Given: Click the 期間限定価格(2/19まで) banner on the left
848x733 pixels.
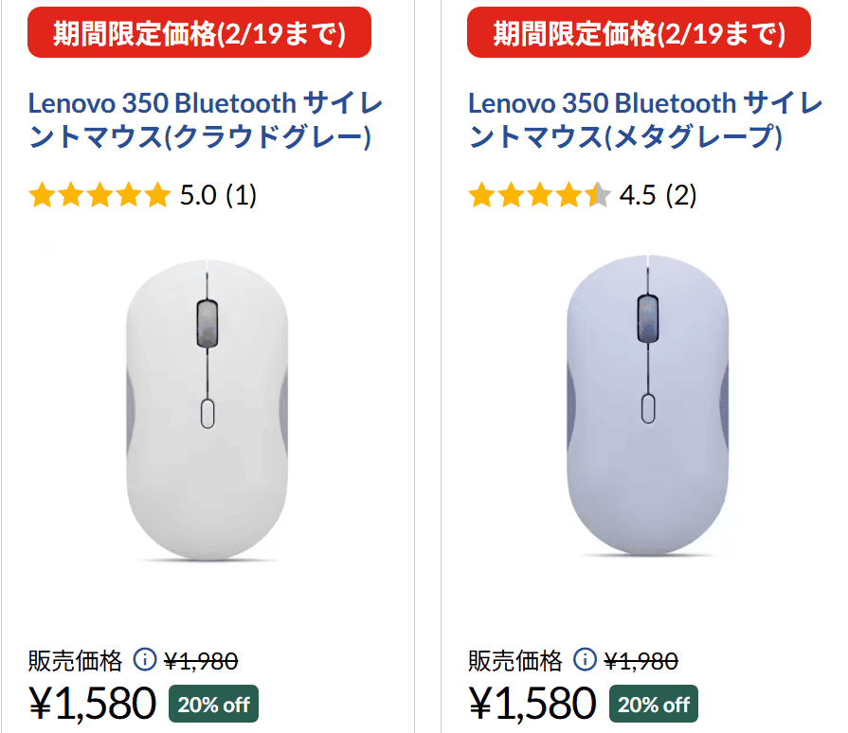Looking at the screenshot, I should 201,32.
